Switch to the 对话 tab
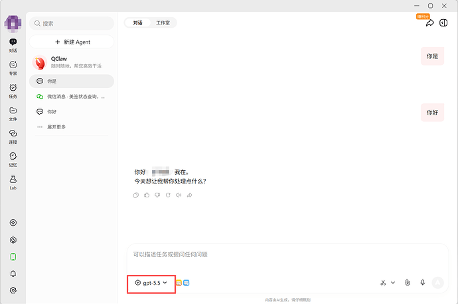The width and height of the screenshot is (458, 304). coord(137,23)
